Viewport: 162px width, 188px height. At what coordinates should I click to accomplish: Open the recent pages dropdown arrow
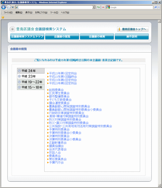pyautogui.click(x=13, y=7)
